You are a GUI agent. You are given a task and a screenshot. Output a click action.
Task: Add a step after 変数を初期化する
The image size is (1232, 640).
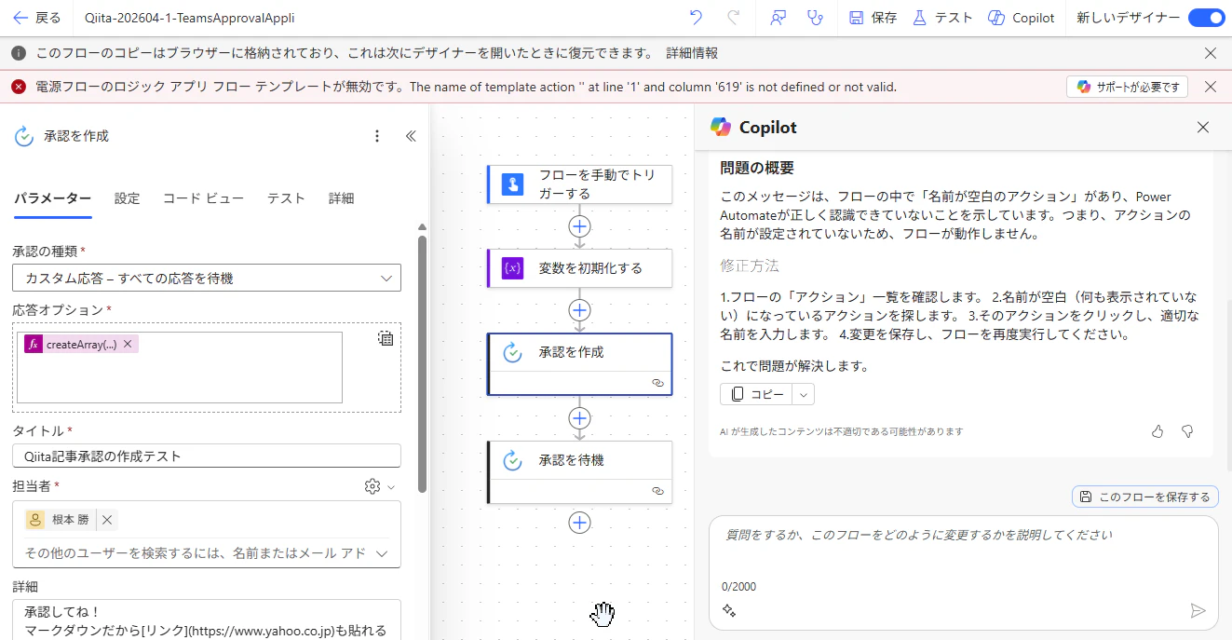(579, 310)
